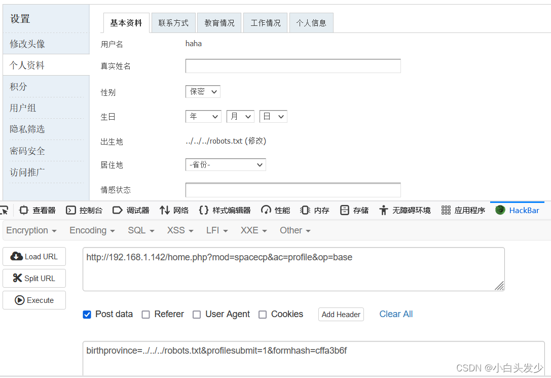Screen dimensions: 551x378
Task: Open the Memory (内存) devtools panel
Action: pos(314,210)
